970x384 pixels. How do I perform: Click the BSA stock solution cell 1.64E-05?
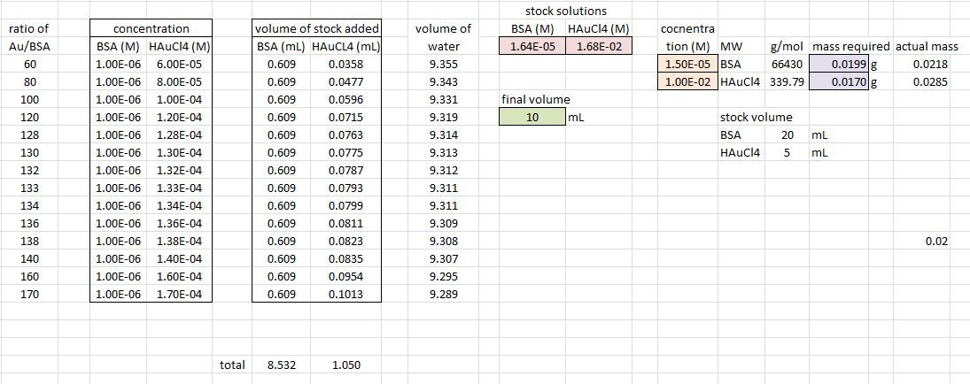[x=532, y=47]
